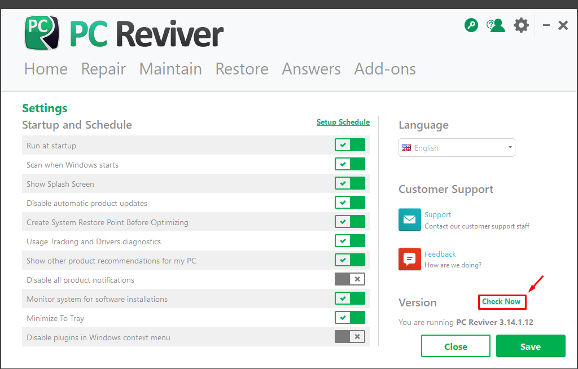
Task: Toggle Monitor system for software installations
Action: tap(350, 298)
